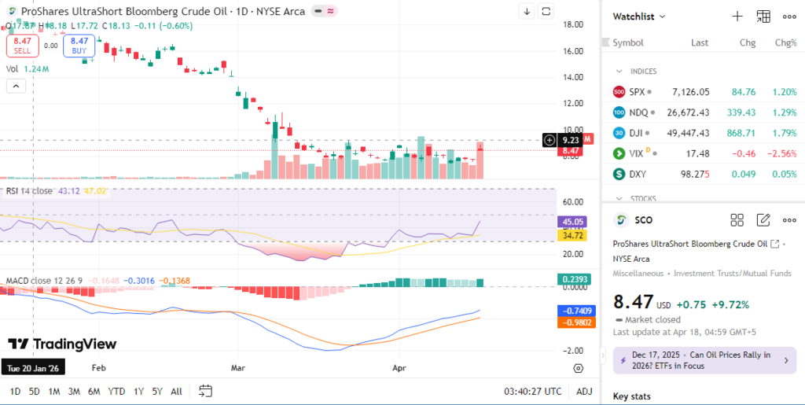Collapse the indicator legend with the caret button
Screen dimensions: 805x405
tap(14, 87)
